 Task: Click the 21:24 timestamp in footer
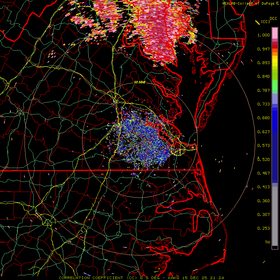tap(217, 278)
